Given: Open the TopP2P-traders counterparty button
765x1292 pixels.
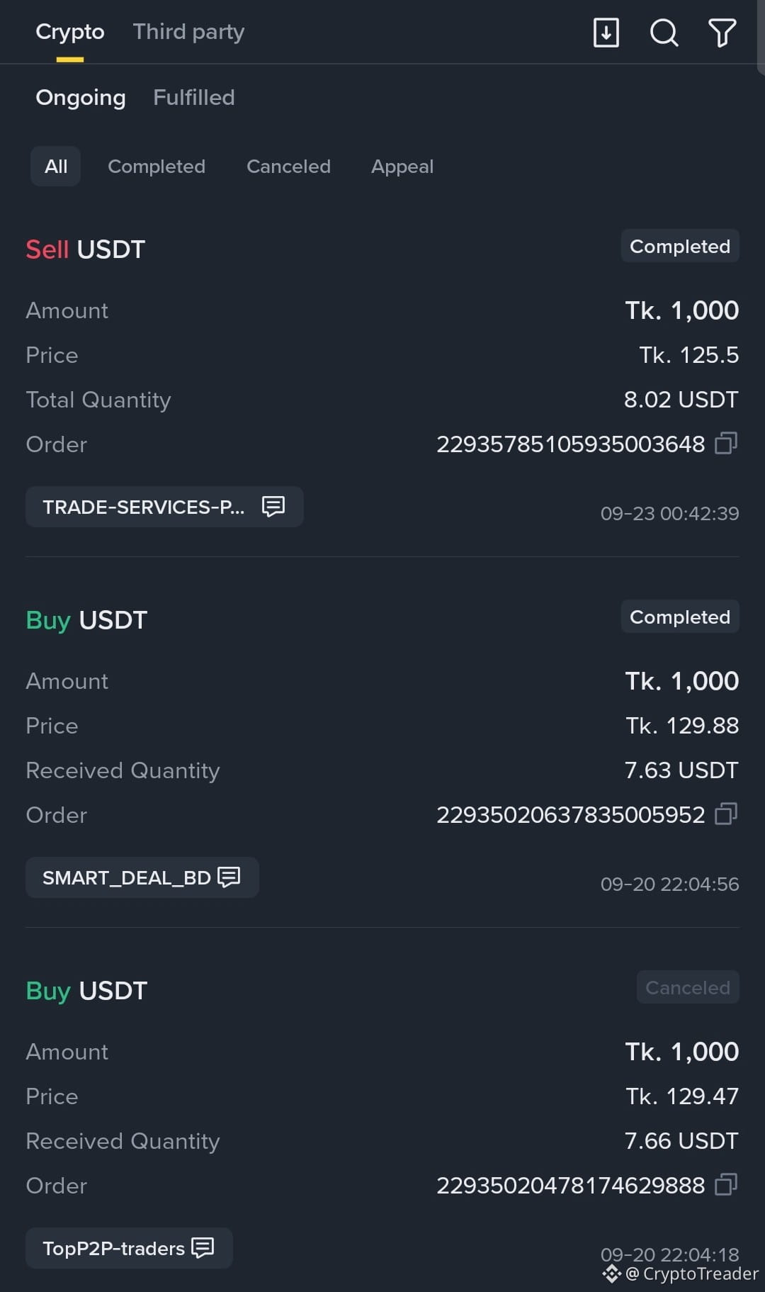Looking at the screenshot, I should (129, 1248).
